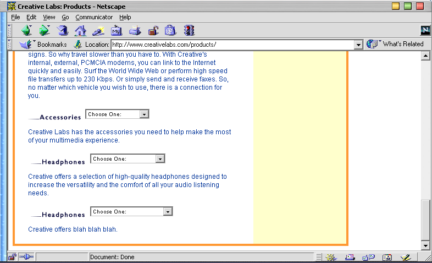Click the Bookmarks label
Image resolution: width=432 pixels, height=263 pixels.
[x=52, y=45]
